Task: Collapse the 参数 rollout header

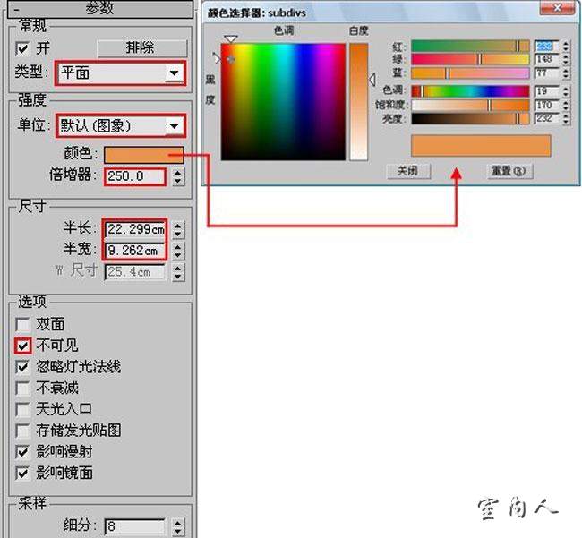Action: [x=100, y=8]
